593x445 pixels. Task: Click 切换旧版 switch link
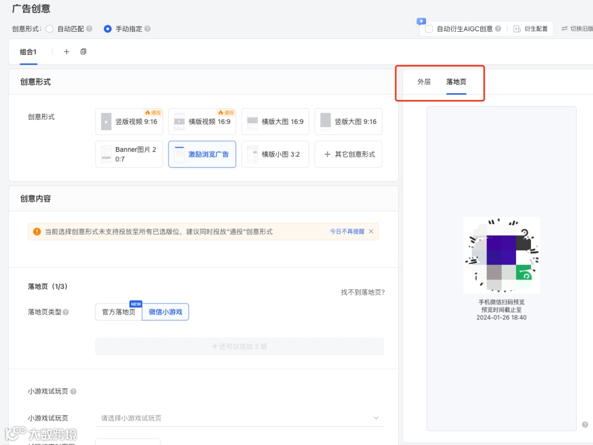pos(577,29)
